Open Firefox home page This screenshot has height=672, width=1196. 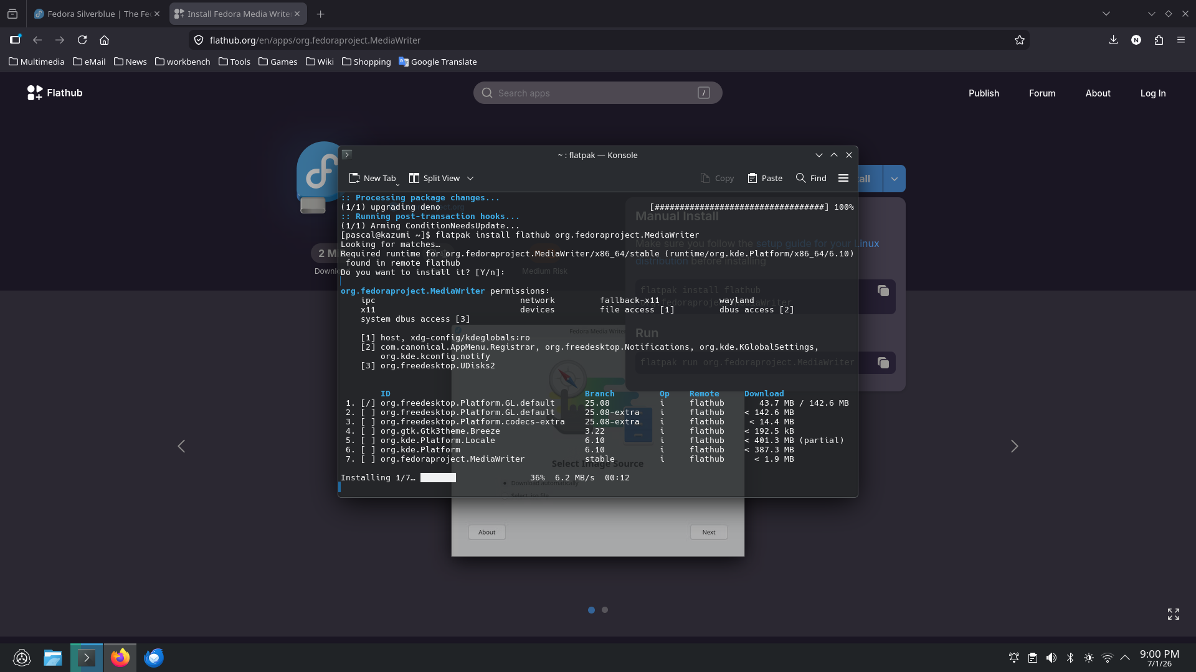(105, 40)
